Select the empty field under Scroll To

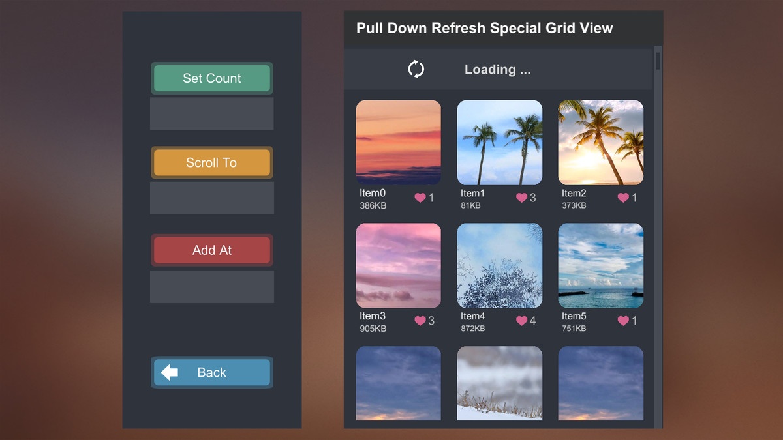[211, 199]
